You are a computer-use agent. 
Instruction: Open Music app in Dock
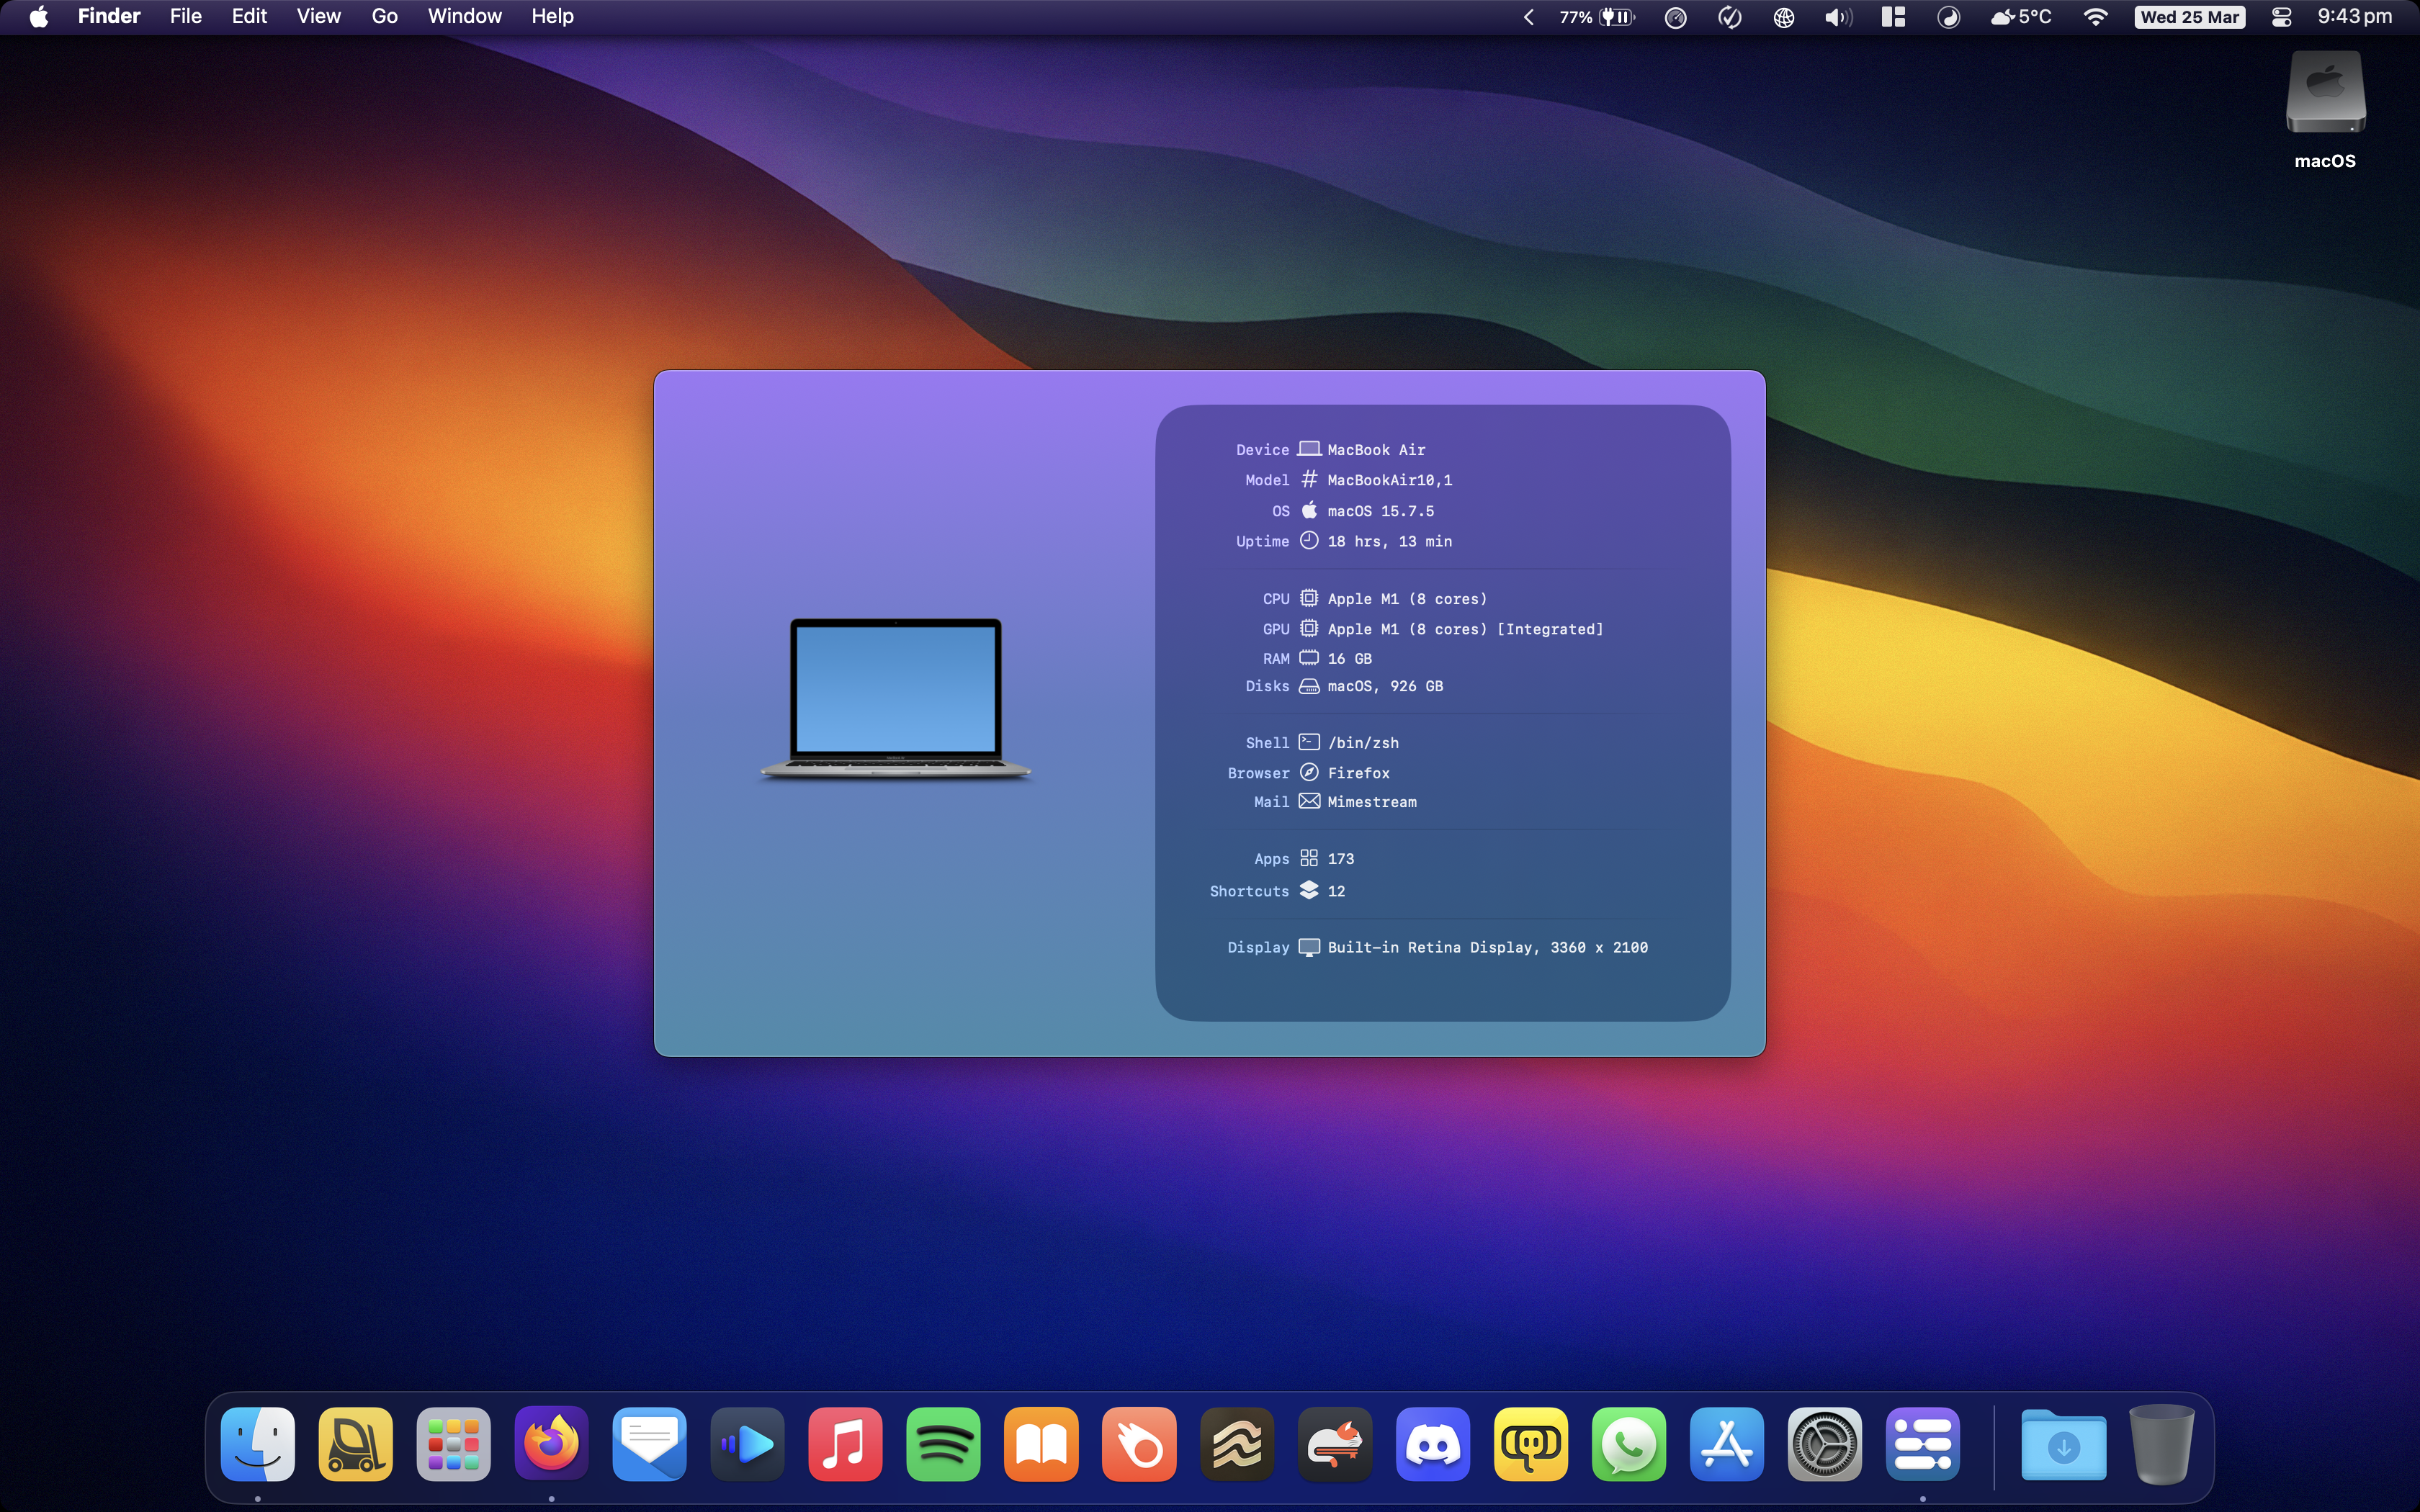[x=846, y=1444]
